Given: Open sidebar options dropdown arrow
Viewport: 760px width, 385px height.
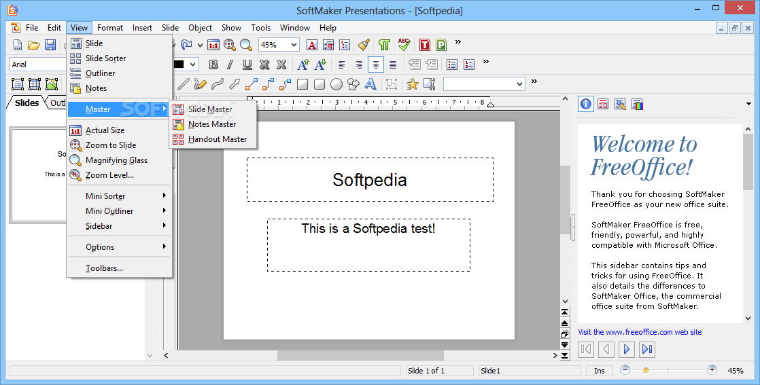Looking at the screenshot, I should (x=748, y=104).
